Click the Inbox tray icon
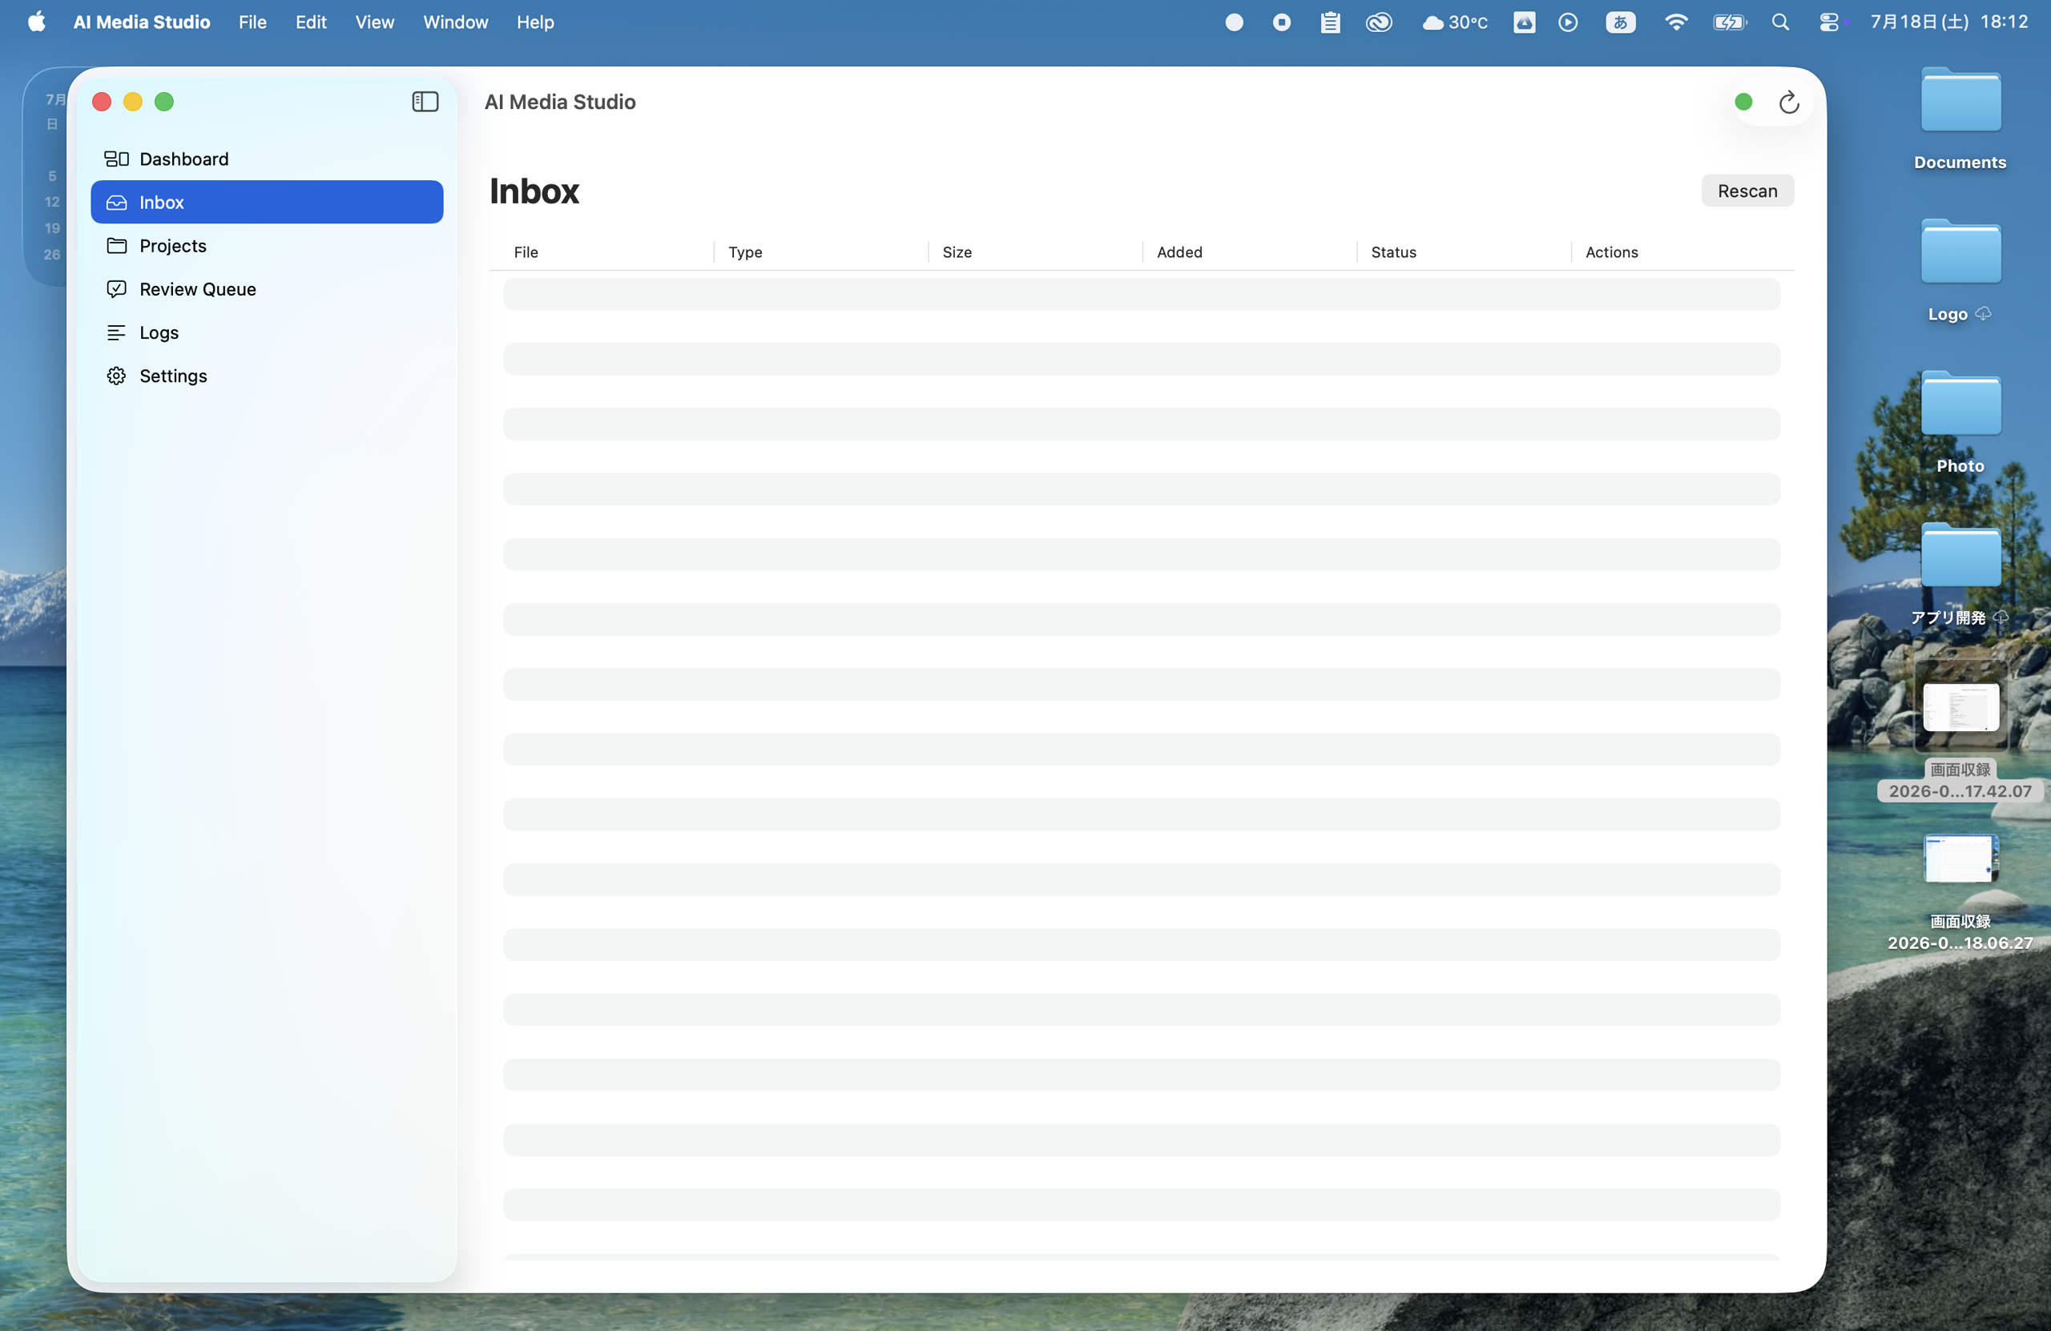Screen dimensions: 2051x1331 pyautogui.click(x=116, y=203)
